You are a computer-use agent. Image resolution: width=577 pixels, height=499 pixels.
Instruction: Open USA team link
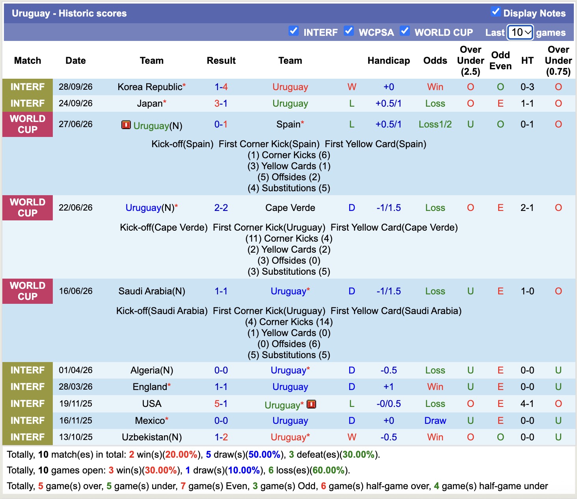click(x=152, y=404)
